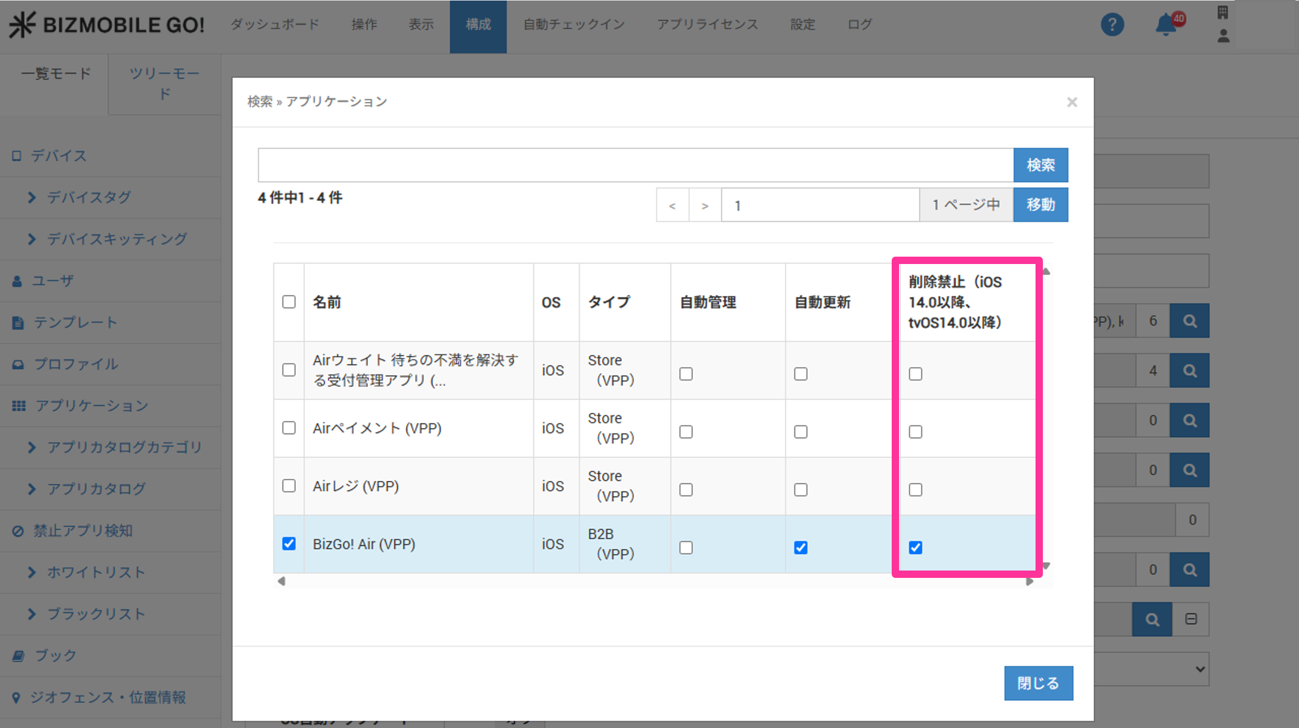This screenshot has width=1299, height=728.
Task: Click the organization building icon
Action: coord(1222,12)
